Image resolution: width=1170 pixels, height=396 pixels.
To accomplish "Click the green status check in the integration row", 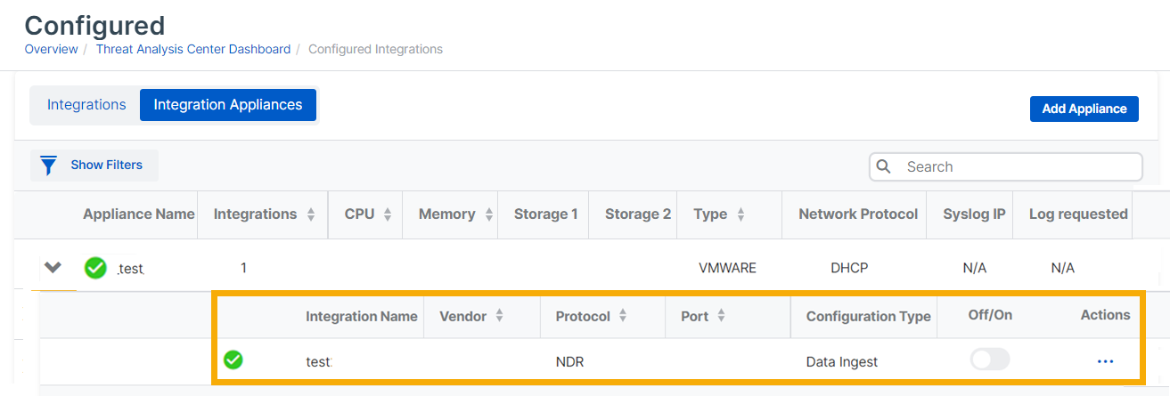I will (233, 360).
